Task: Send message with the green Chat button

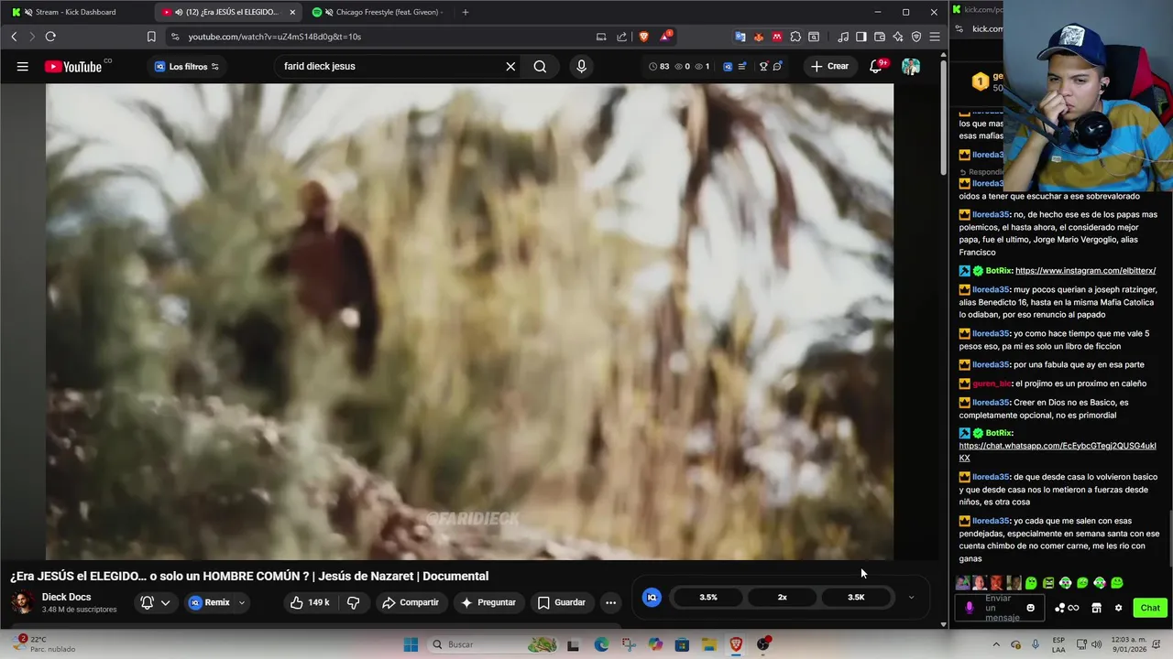Action: [1150, 608]
